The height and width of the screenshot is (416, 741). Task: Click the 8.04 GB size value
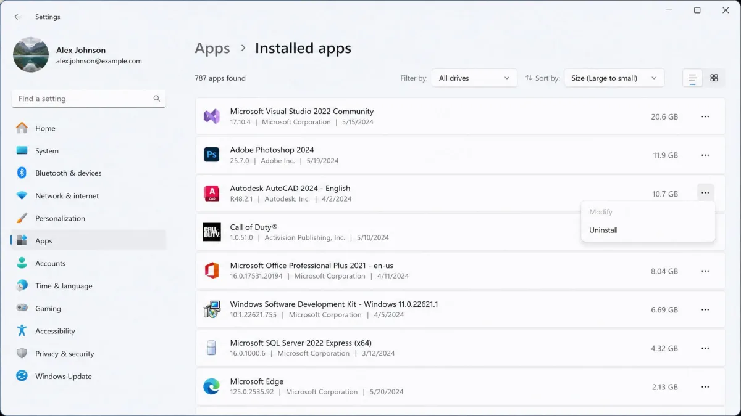[664, 271]
